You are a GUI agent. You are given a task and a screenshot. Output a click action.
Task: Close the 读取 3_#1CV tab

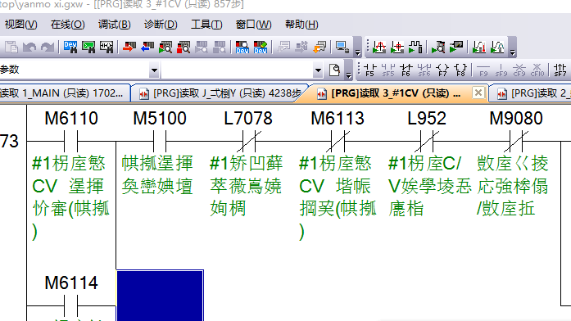pyautogui.click(x=478, y=93)
